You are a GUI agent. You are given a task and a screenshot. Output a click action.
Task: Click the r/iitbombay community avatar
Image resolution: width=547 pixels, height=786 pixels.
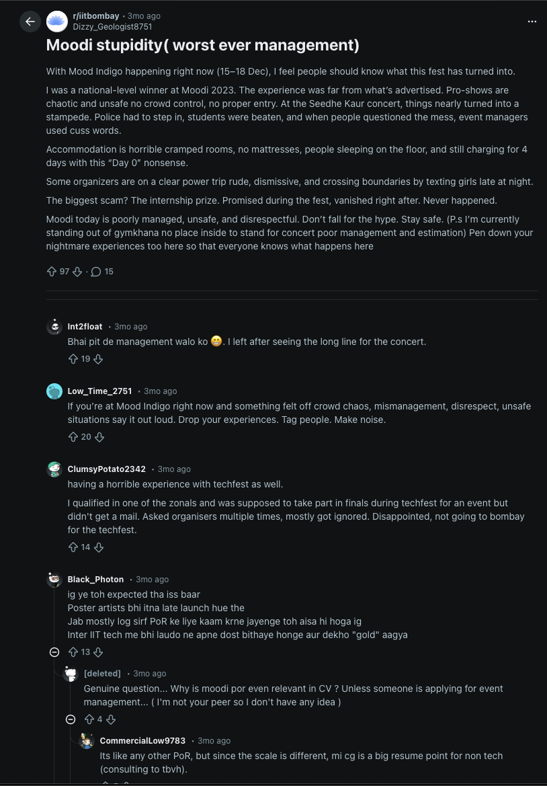[56, 22]
